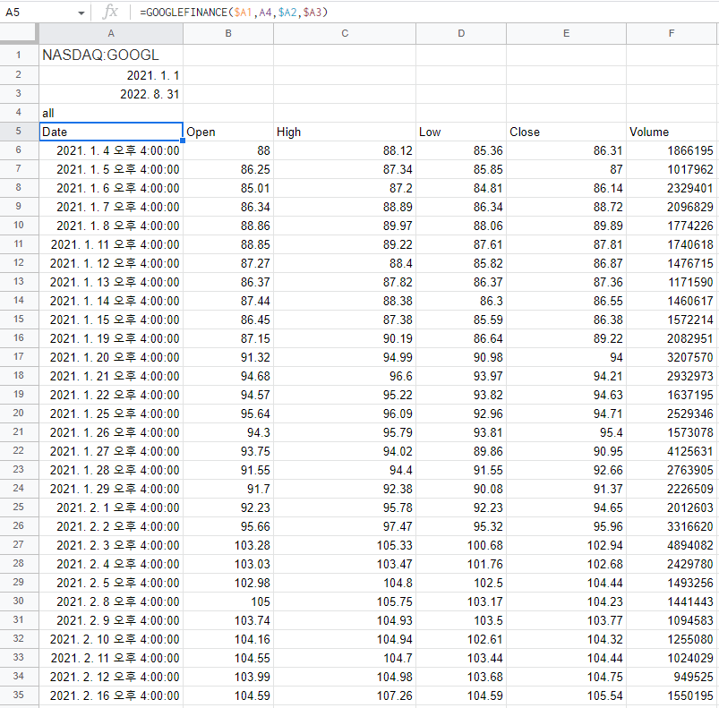Click open value 86.45
Viewport: 719px width, 708px height.
tap(228, 320)
